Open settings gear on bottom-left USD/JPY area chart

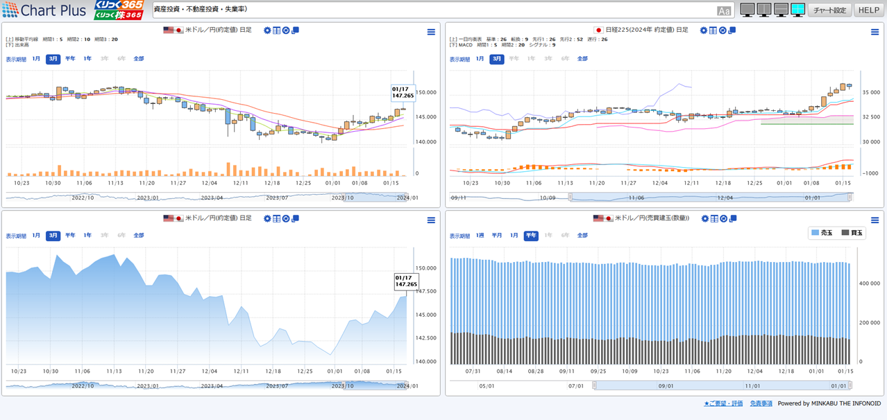(x=267, y=218)
